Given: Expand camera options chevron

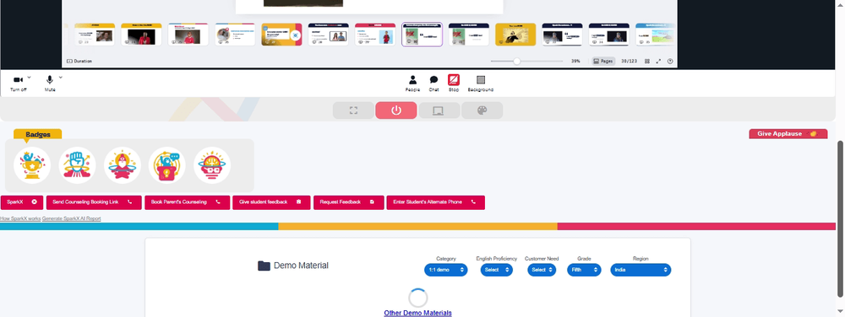Looking at the screenshot, I should tap(29, 78).
